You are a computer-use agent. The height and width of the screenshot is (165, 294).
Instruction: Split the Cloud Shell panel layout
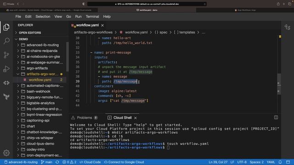(x=276, y=117)
